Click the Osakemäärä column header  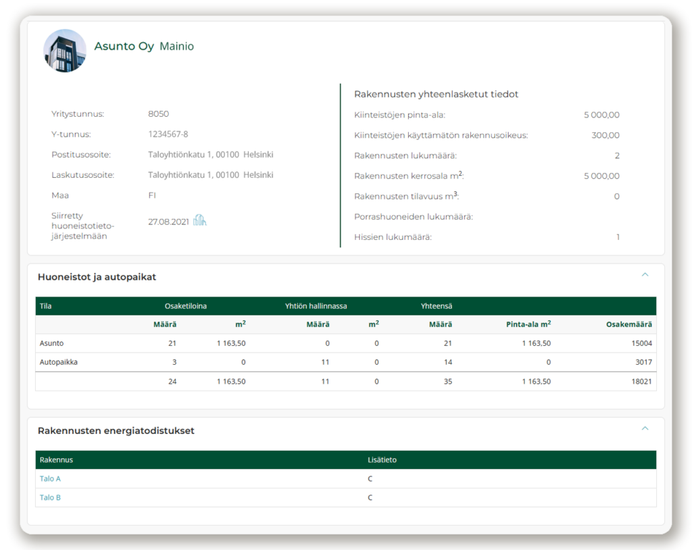coord(629,324)
